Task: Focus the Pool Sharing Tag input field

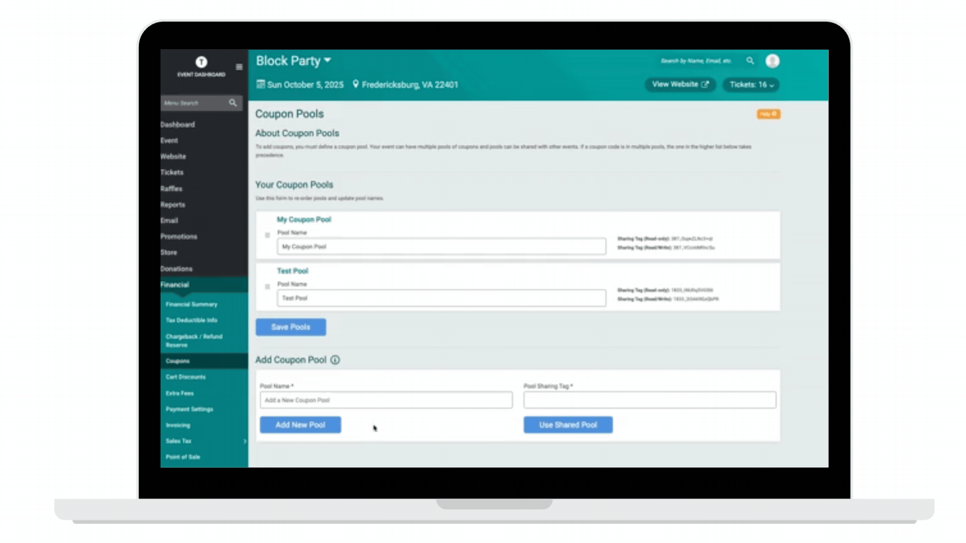Action: pos(649,400)
